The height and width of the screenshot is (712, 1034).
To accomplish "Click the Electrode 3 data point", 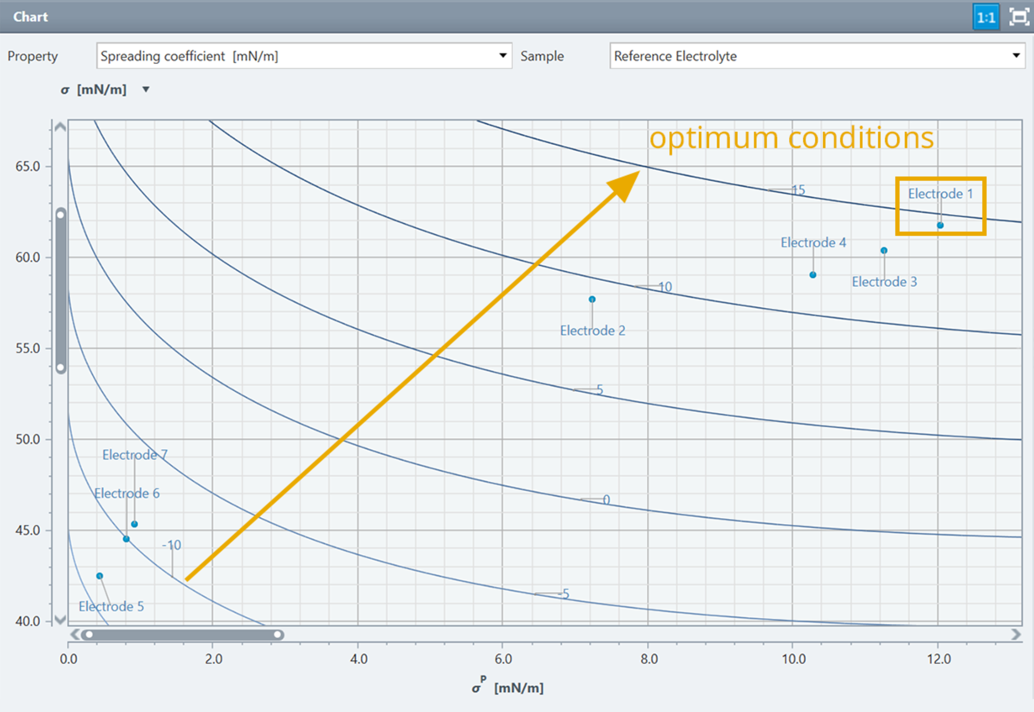I will tap(884, 250).
